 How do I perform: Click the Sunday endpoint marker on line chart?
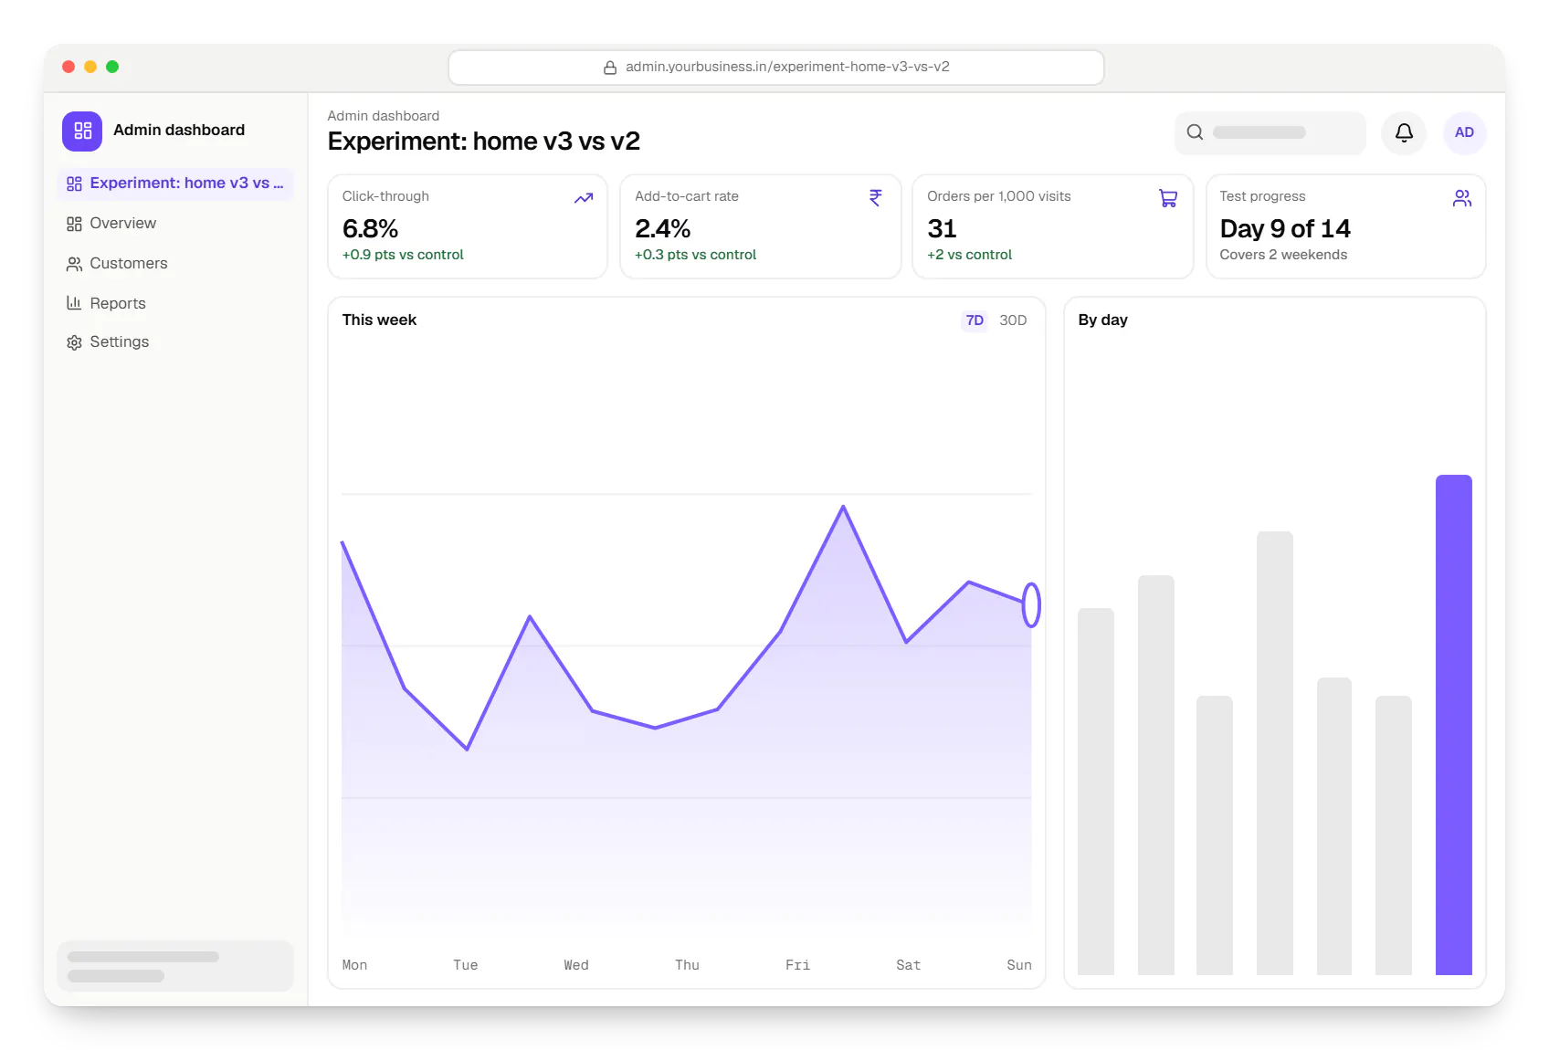click(1031, 604)
